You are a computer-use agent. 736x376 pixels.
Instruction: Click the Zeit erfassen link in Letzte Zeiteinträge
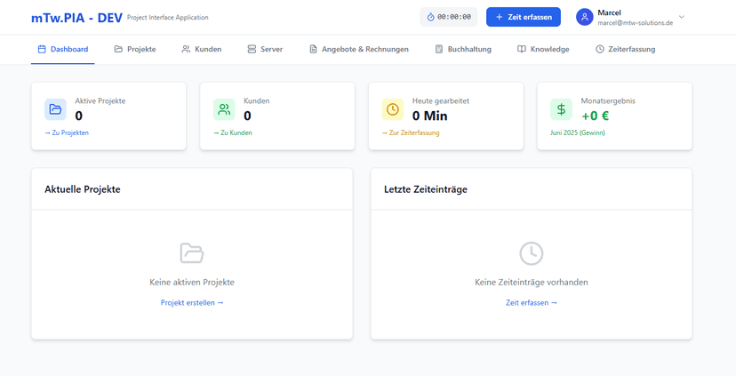(x=532, y=303)
